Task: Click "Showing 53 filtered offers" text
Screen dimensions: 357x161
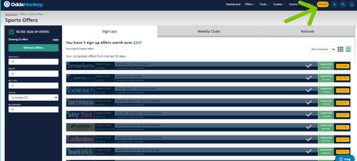Action: [80, 49]
